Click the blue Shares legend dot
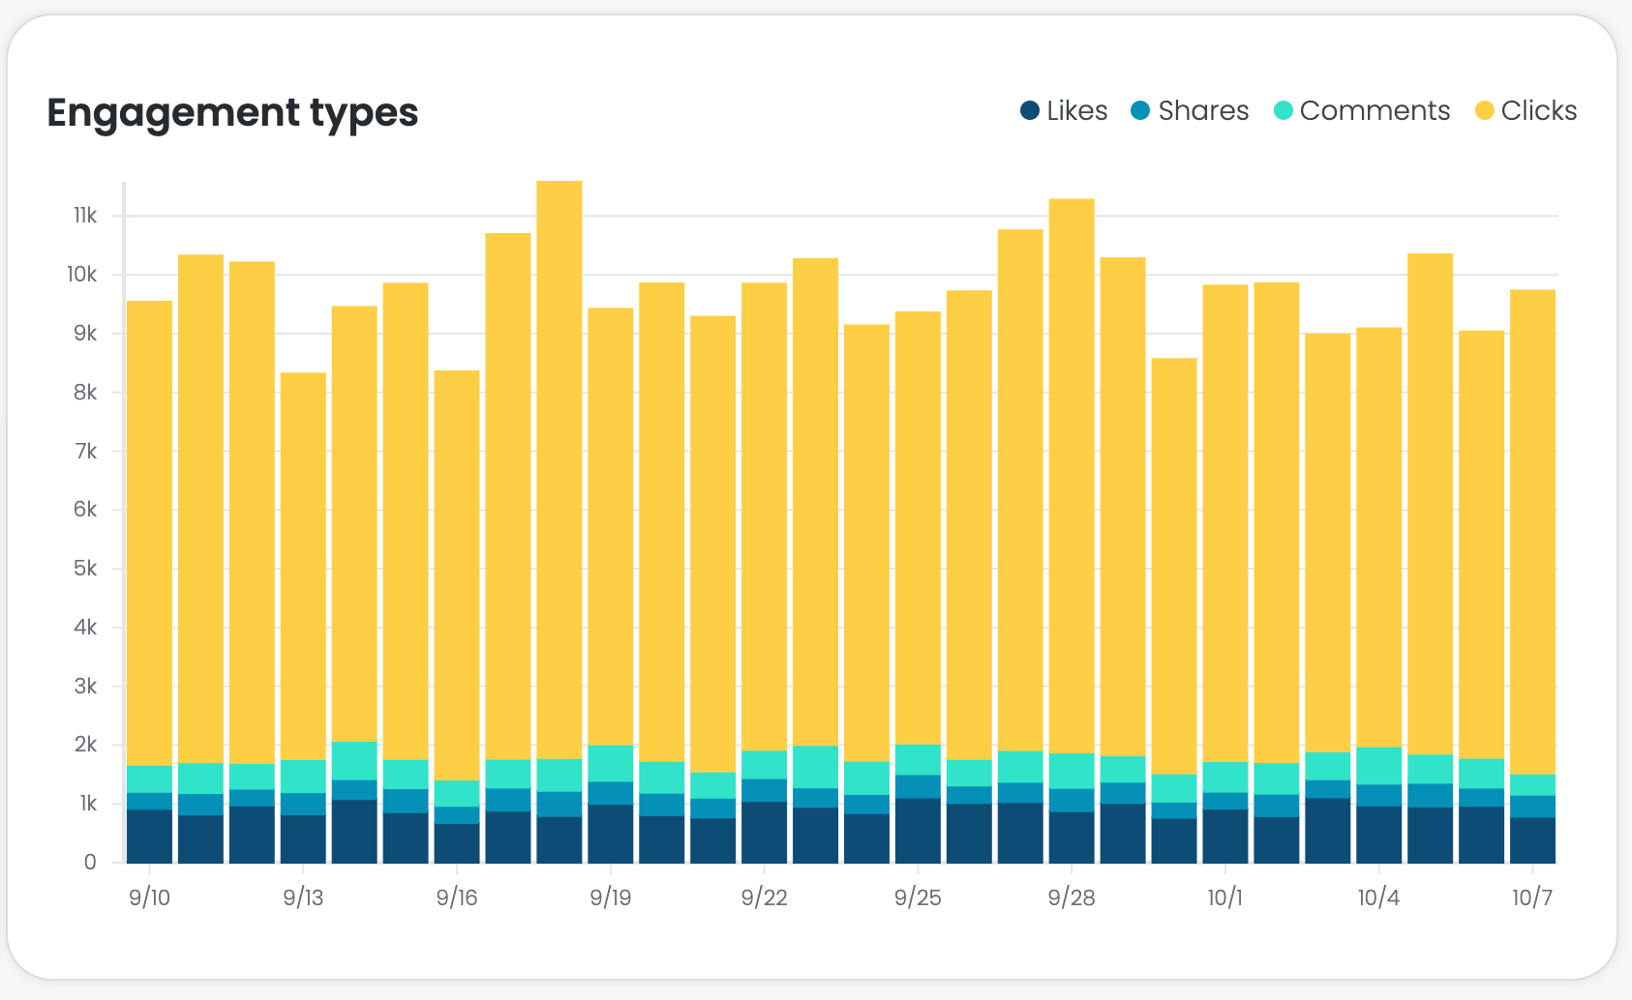The image size is (1632, 1000). tap(1141, 111)
